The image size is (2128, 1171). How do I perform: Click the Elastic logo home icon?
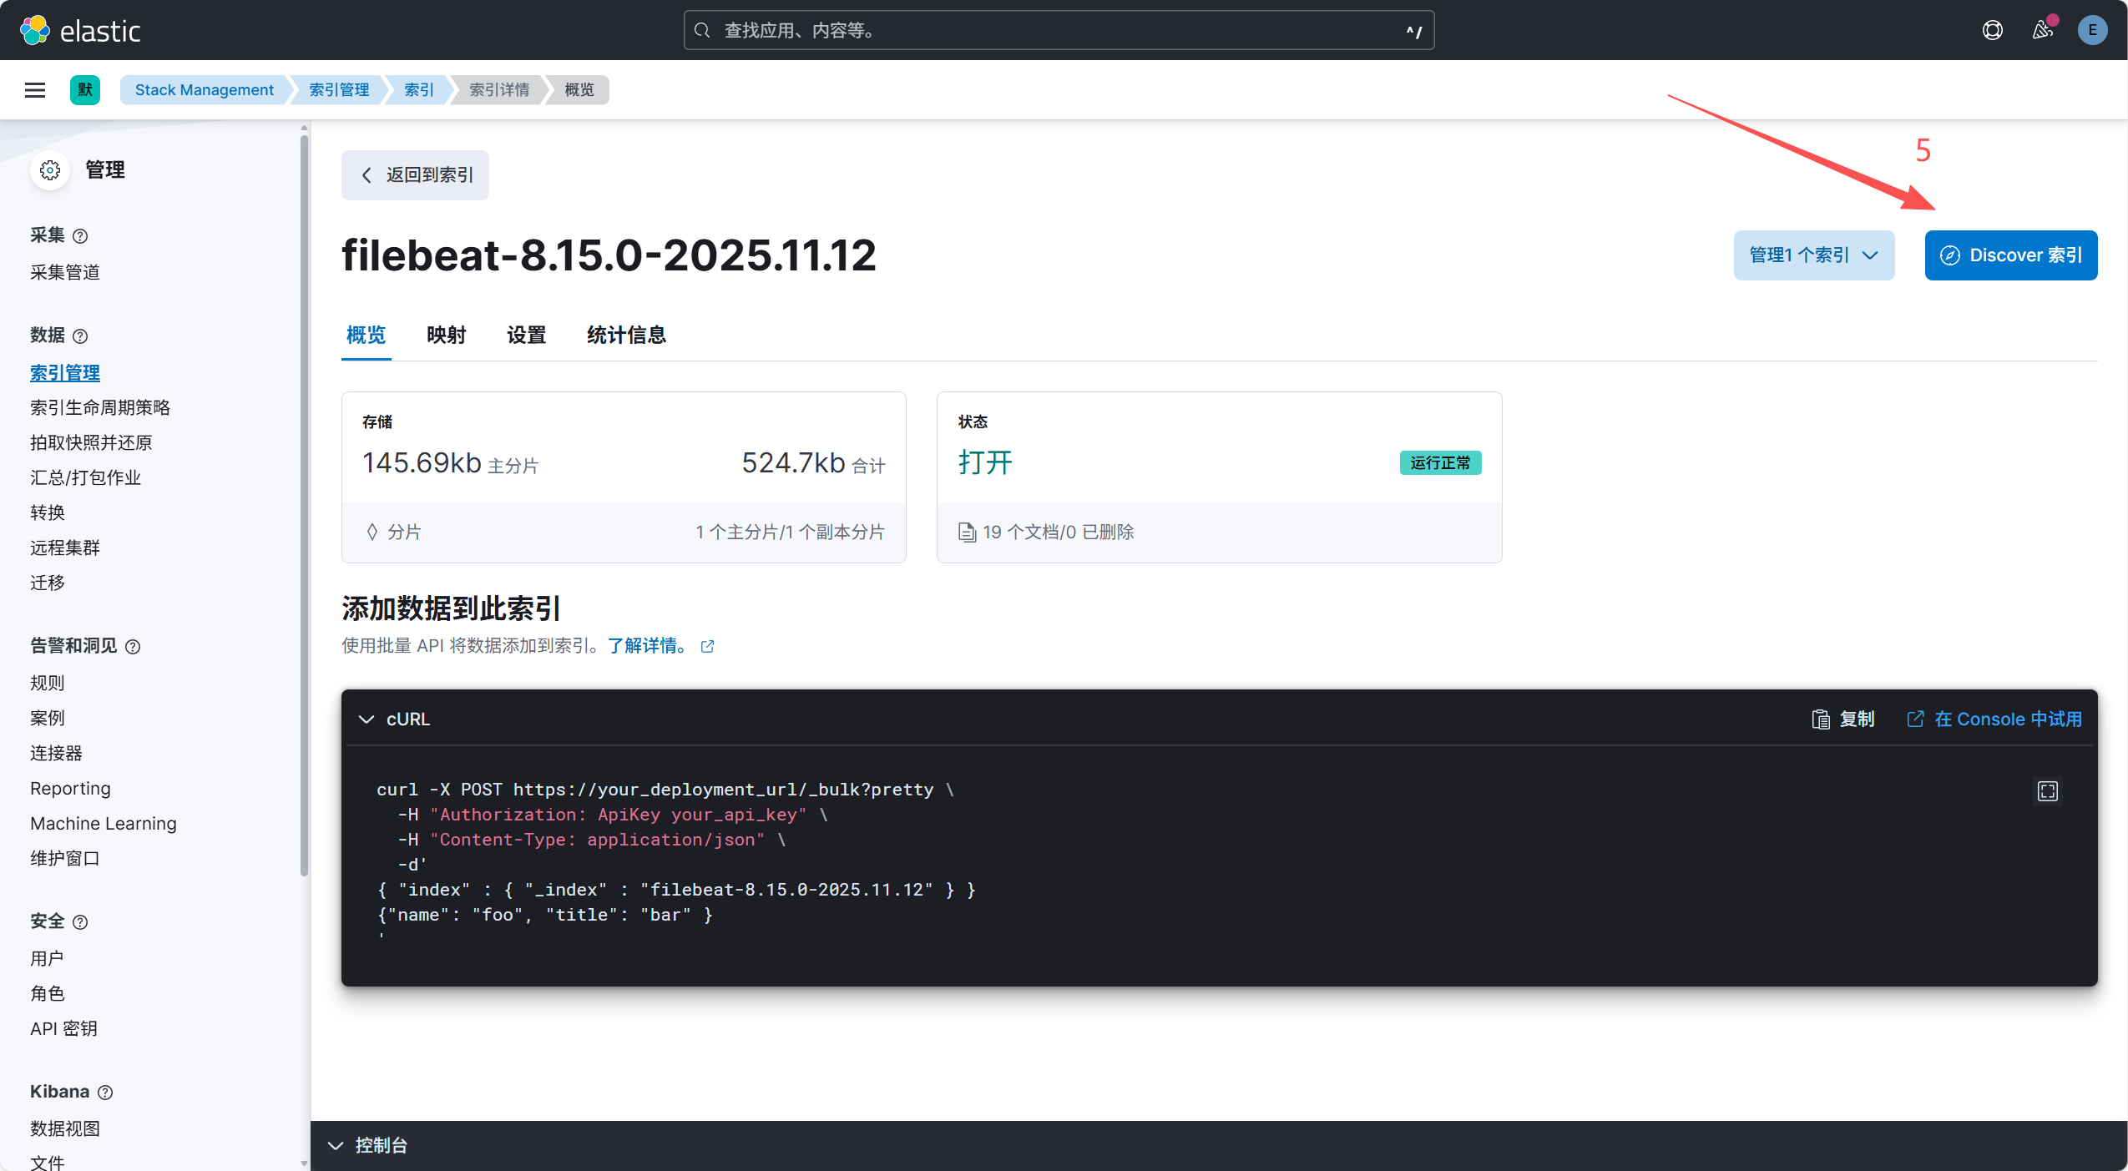click(x=35, y=30)
